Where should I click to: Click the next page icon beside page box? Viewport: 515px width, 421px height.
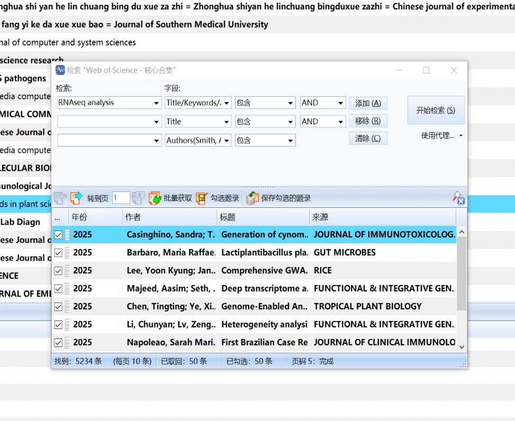coord(138,198)
